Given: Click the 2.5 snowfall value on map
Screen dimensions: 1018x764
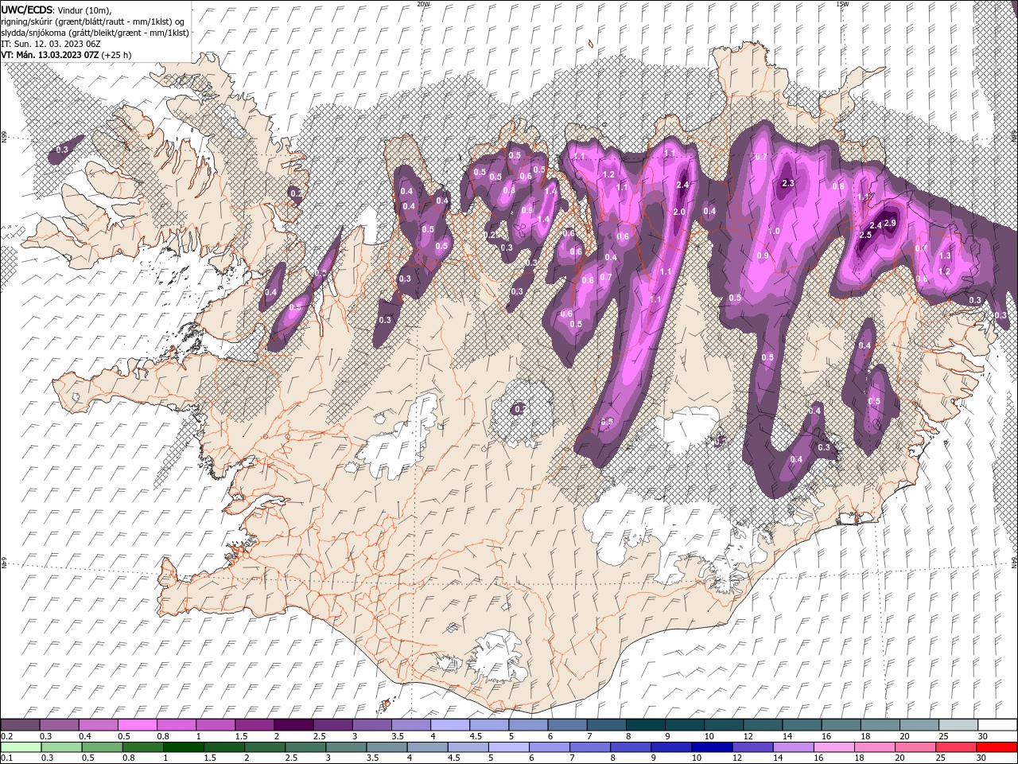Looking at the screenshot, I should click(866, 235).
